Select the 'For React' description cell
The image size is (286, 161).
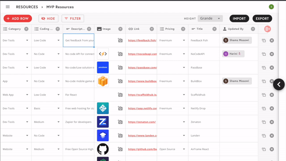point(78,95)
